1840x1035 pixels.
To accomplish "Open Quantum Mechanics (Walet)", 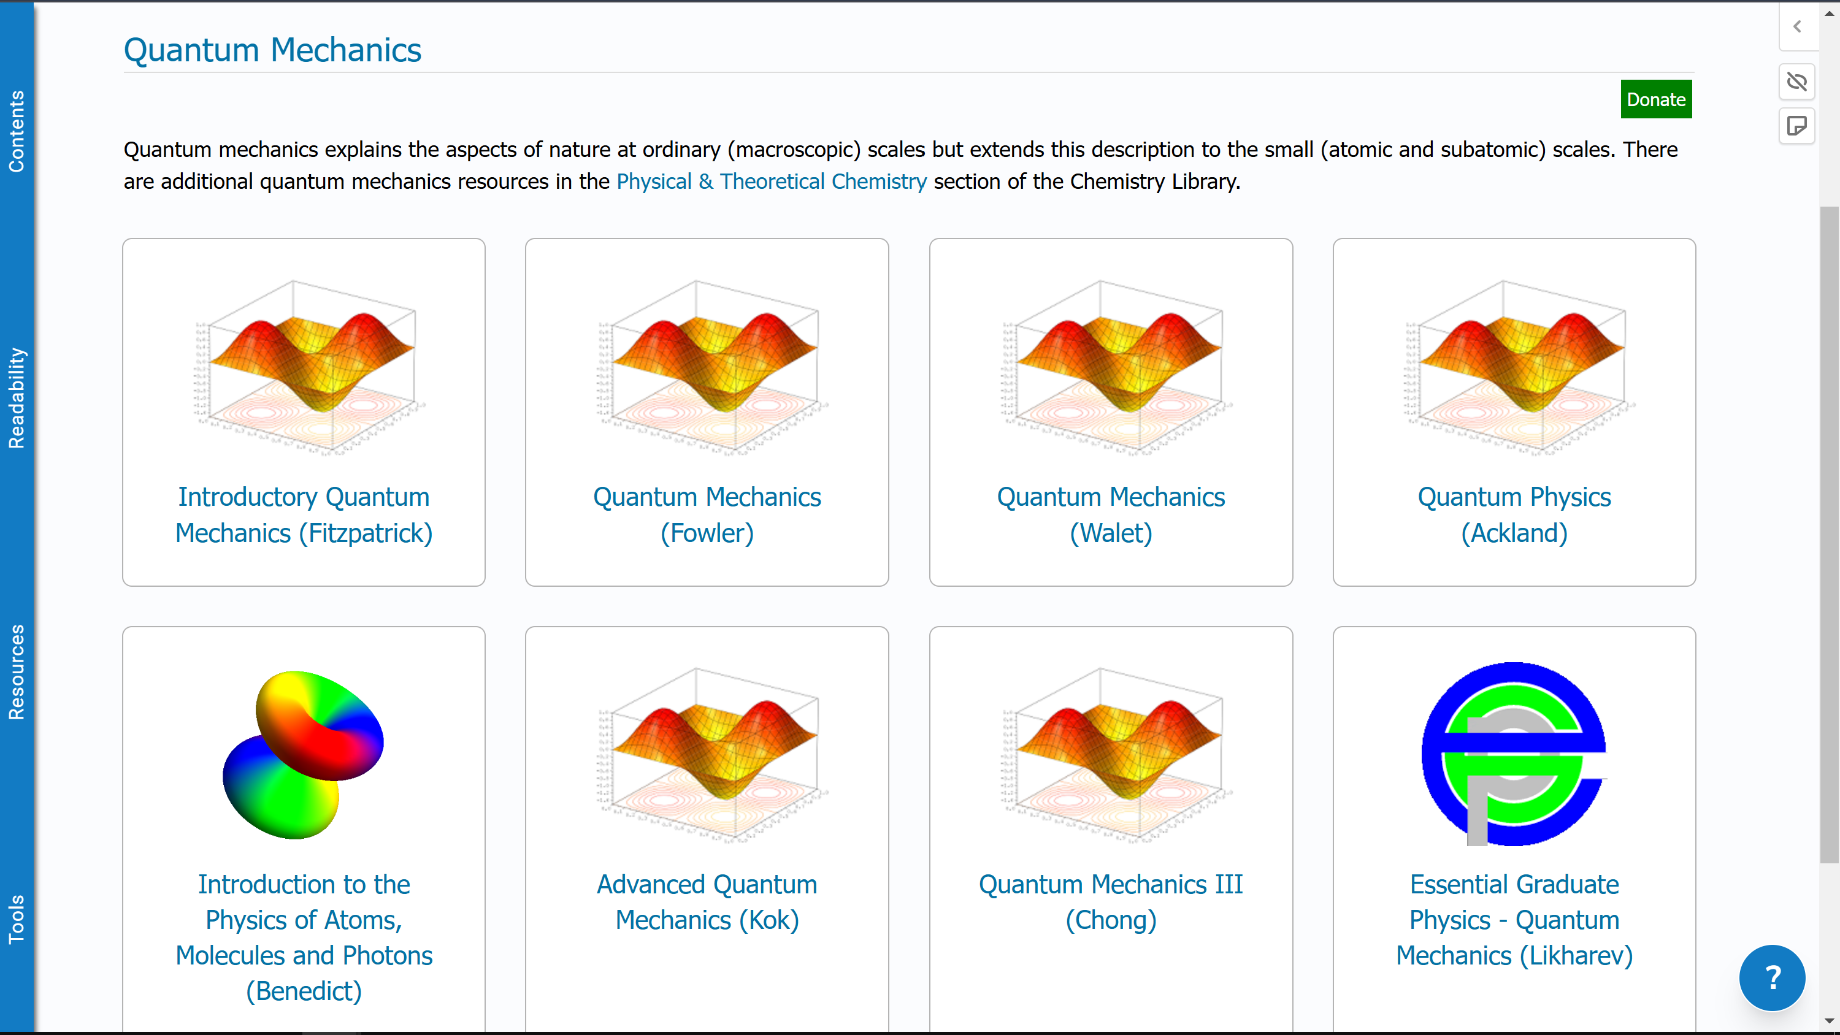I will [x=1110, y=514].
